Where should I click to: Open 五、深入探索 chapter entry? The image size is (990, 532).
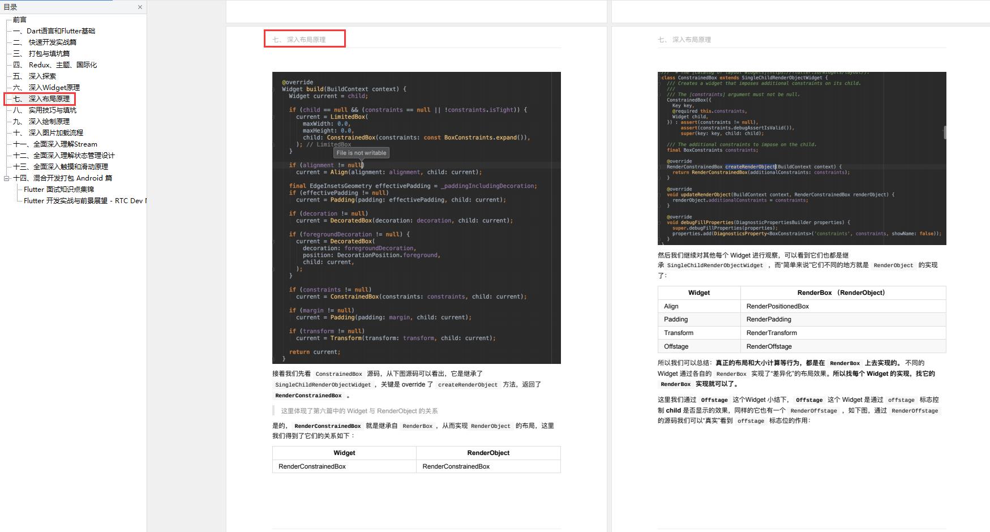click(35, 76)
